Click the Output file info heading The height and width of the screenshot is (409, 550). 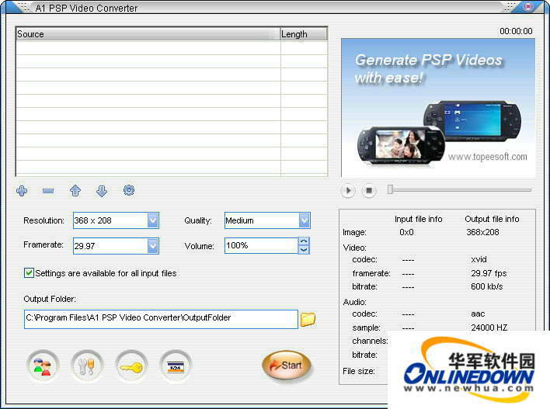(492, 219)
